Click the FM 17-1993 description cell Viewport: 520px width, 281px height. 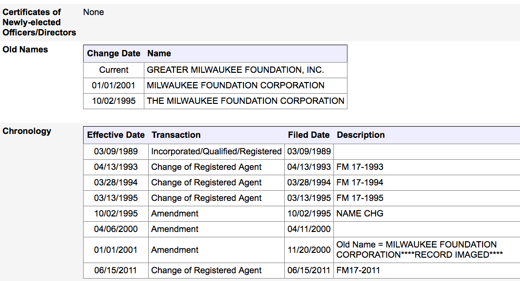(360, 167)
